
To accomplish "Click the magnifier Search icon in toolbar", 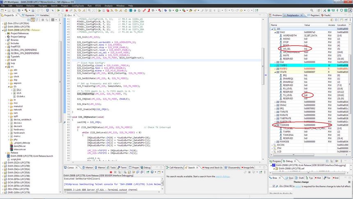I will tap(312, 10).
